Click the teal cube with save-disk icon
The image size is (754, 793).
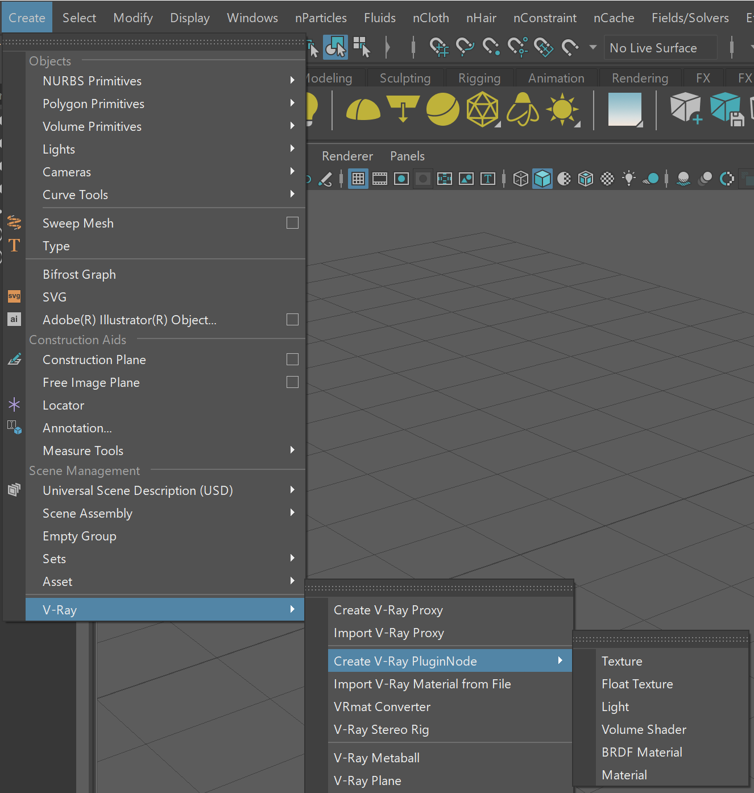727,109
